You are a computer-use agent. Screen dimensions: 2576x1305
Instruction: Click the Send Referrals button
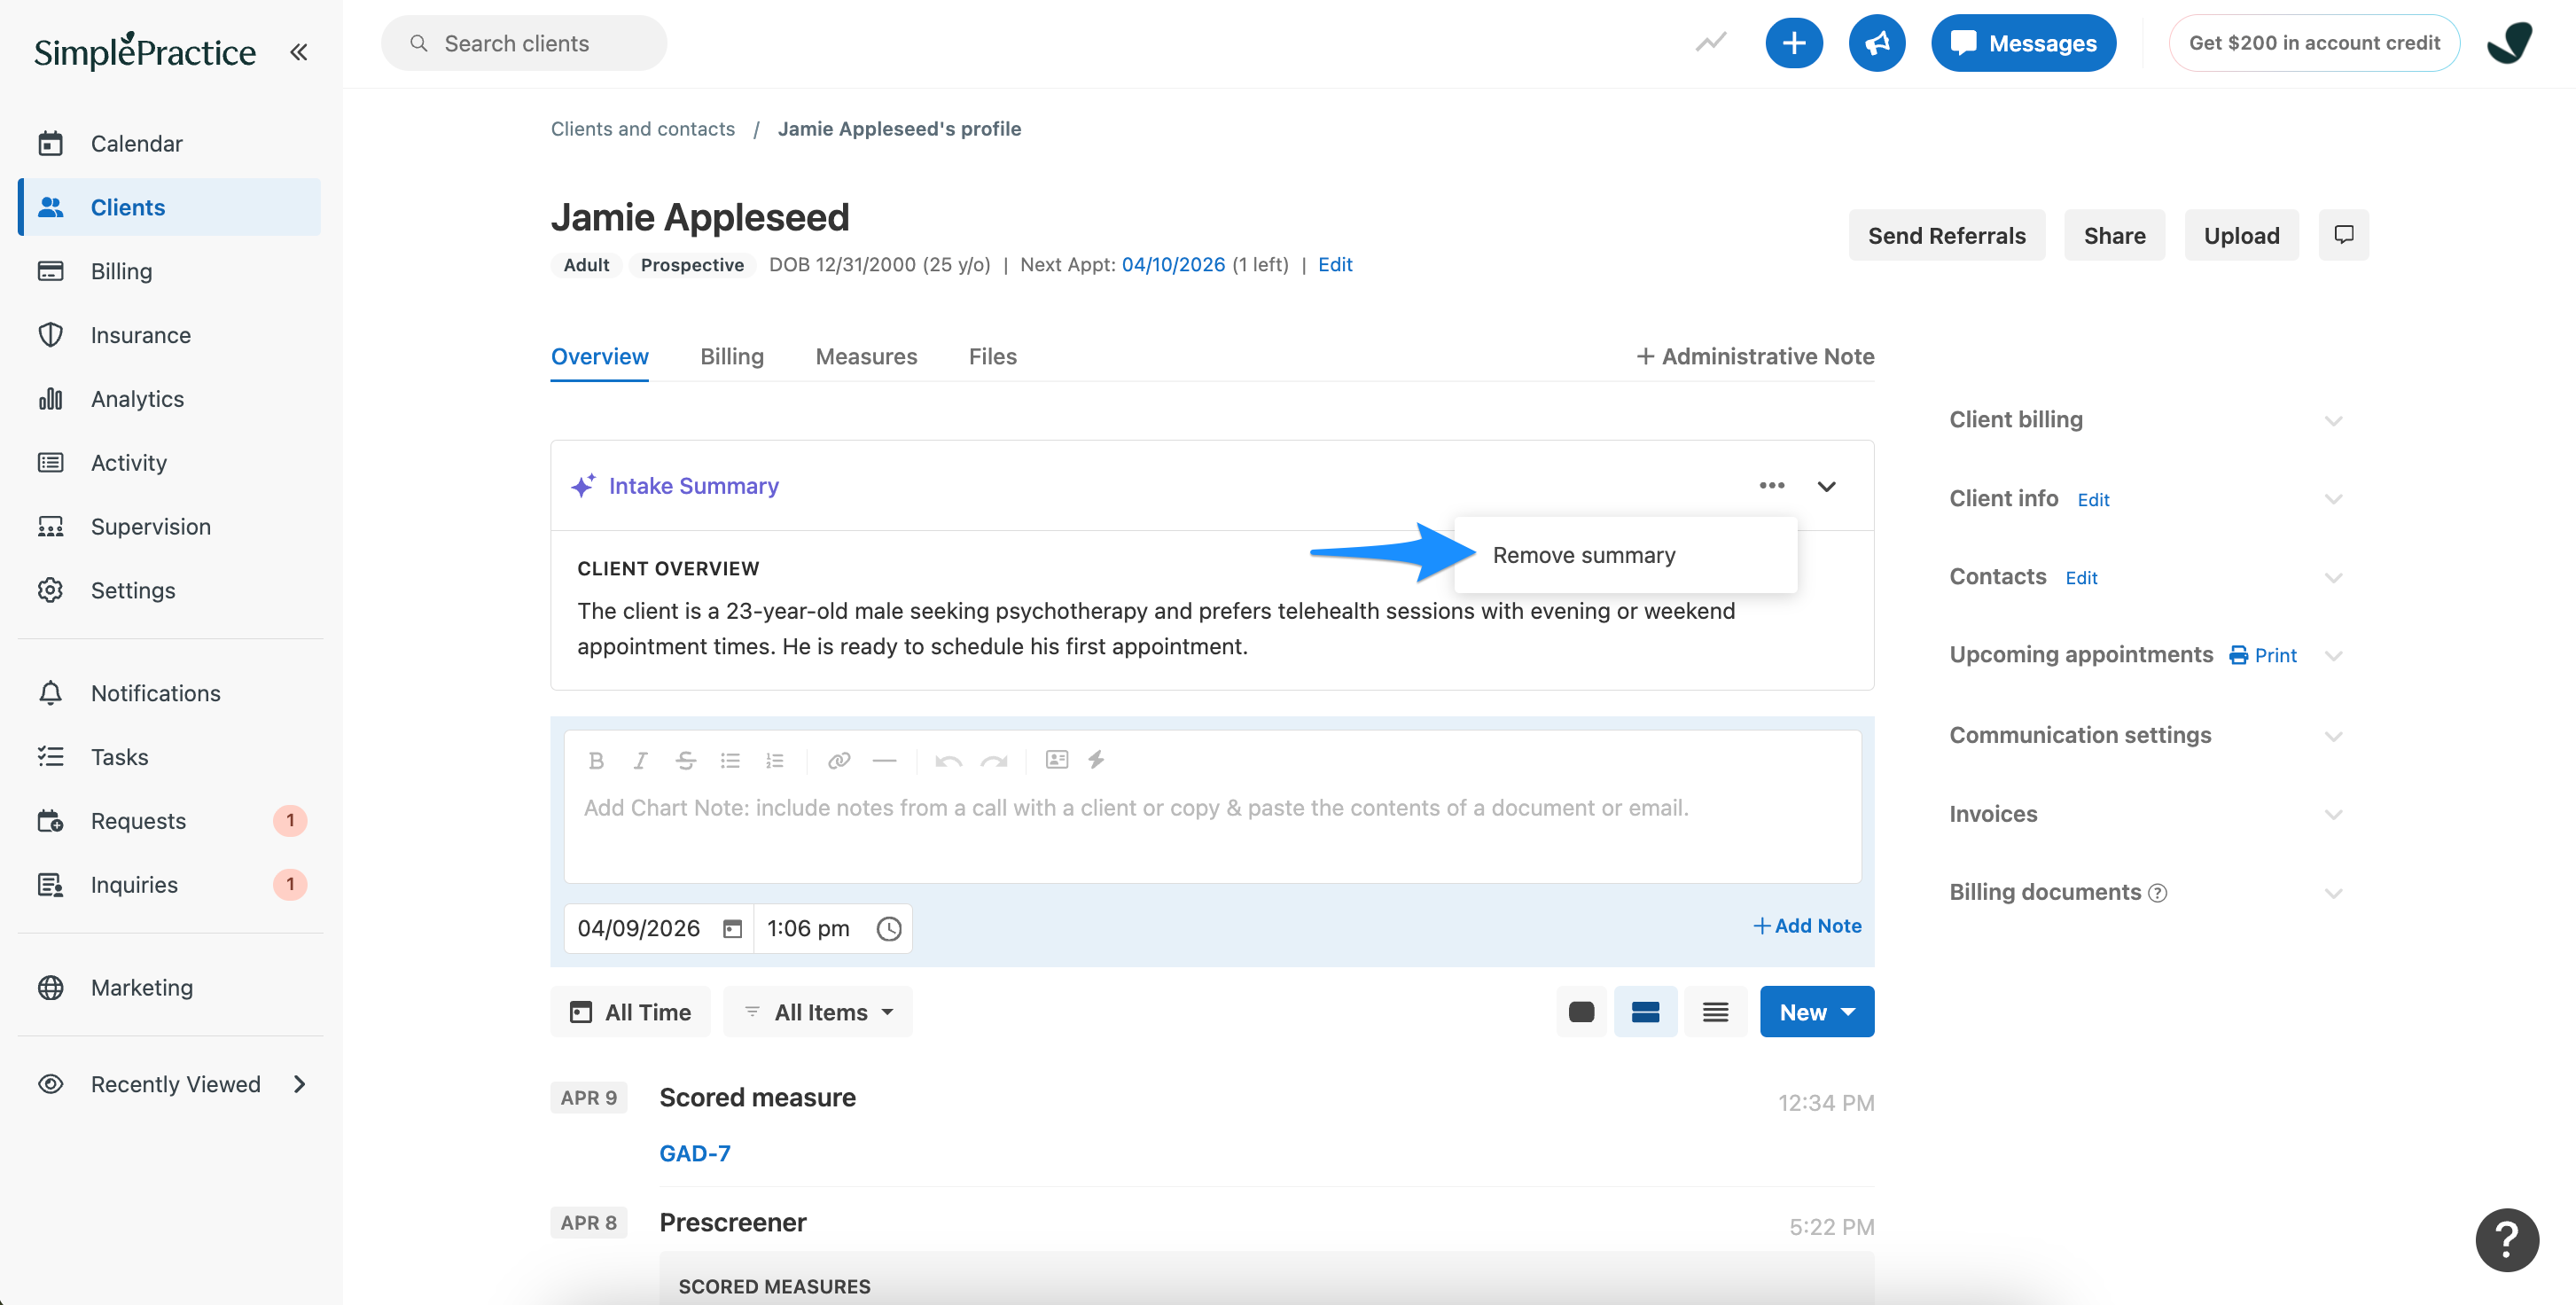click(1946, 235)
